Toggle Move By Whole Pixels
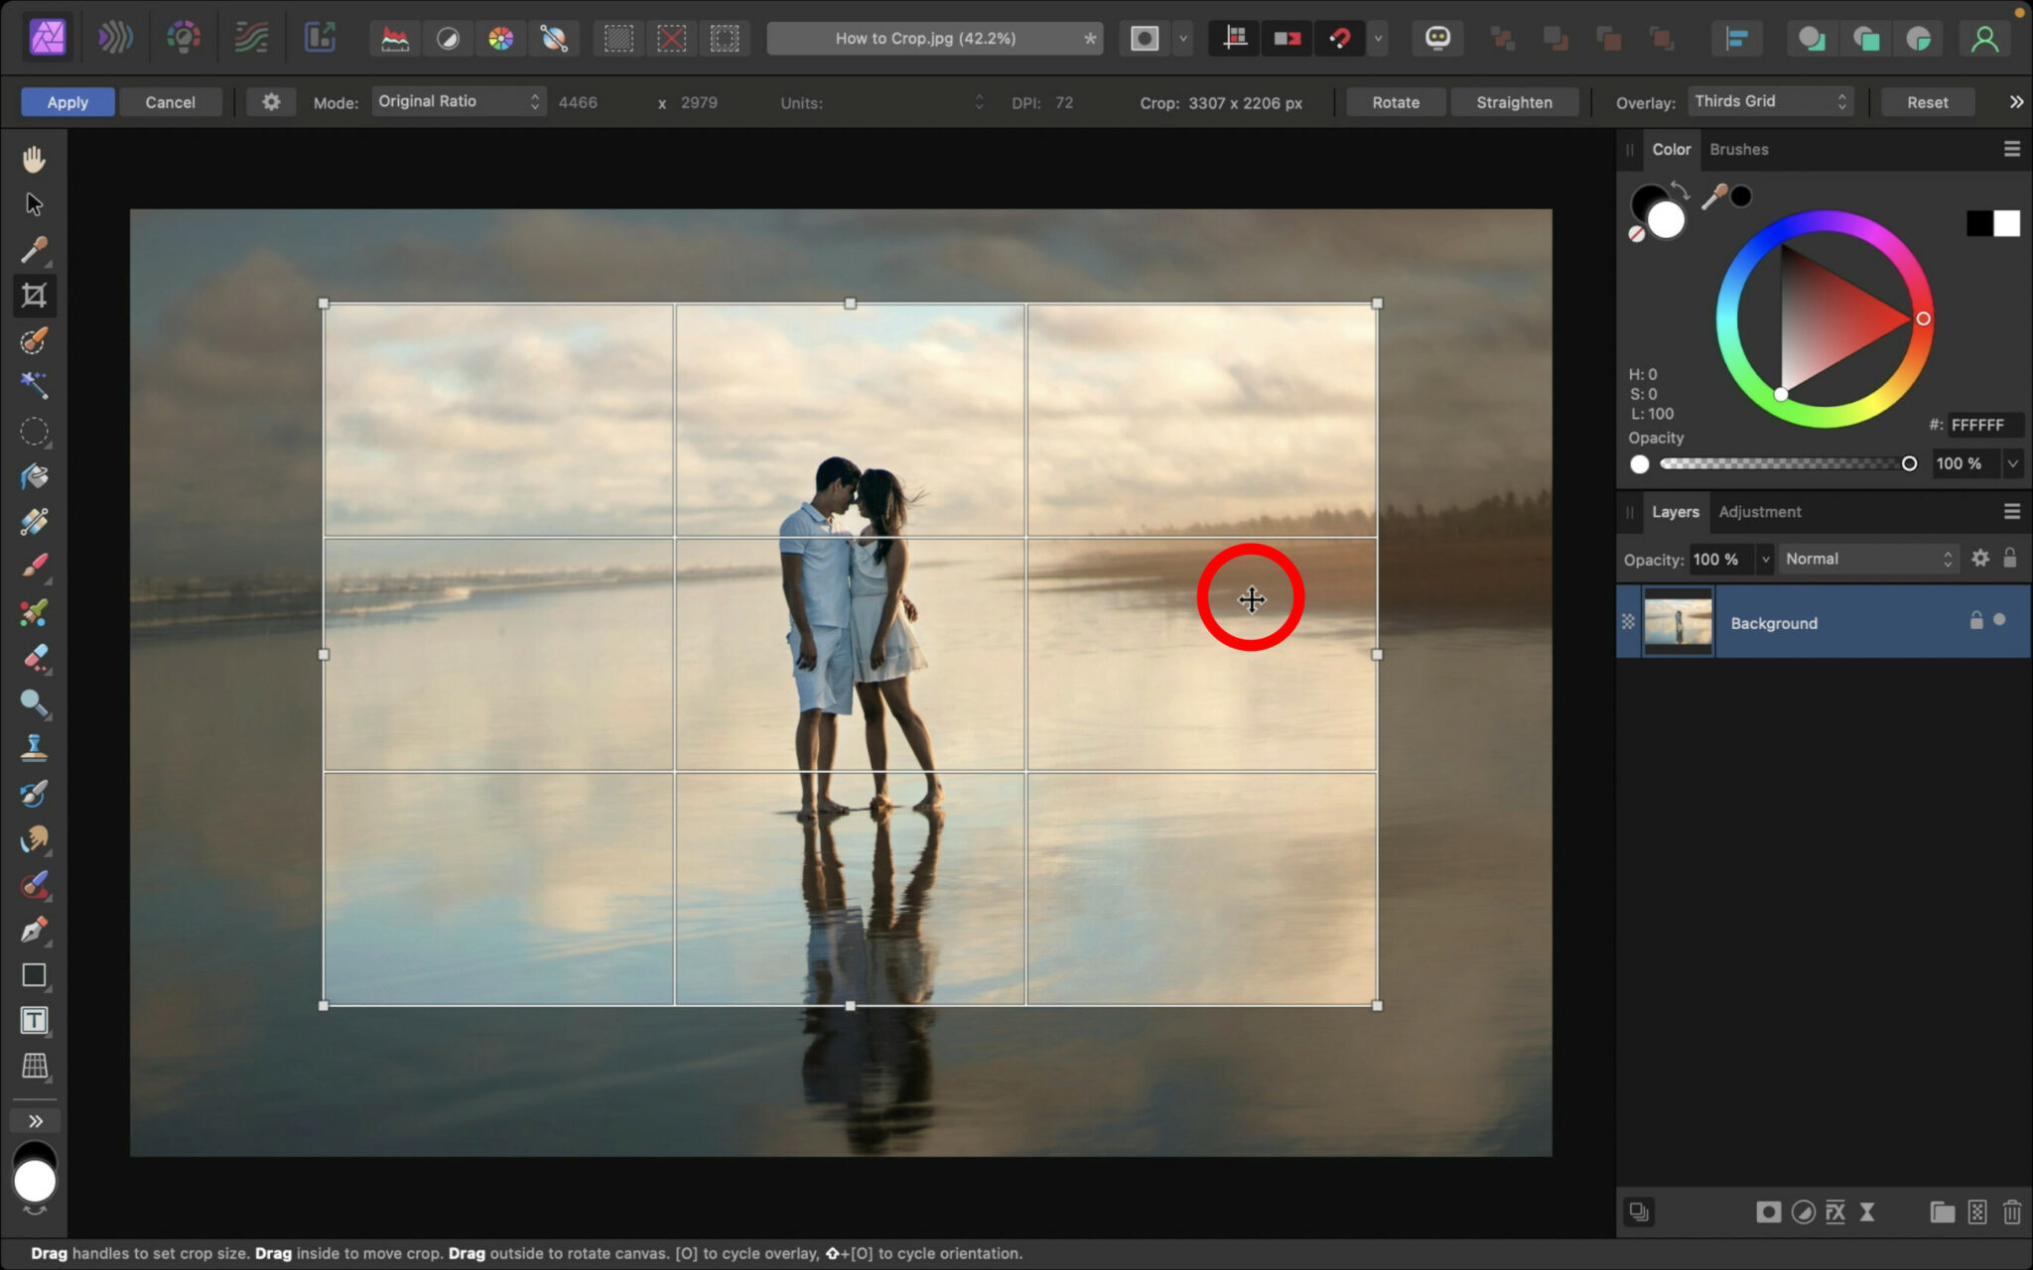2033x1270 pixels. coord(1288,39)
